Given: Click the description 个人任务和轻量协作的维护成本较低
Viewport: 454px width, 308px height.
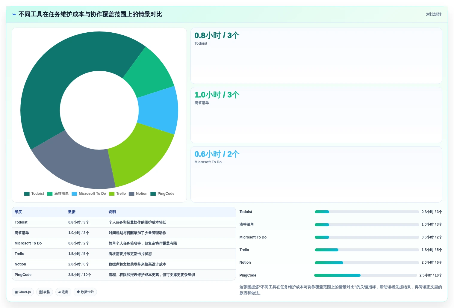Looking at the screenshot, I should click(137, 222).
